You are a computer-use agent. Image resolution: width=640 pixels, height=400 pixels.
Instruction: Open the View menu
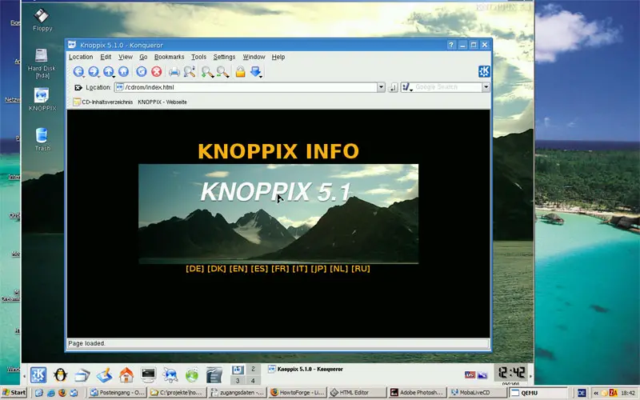coord(126,57)
